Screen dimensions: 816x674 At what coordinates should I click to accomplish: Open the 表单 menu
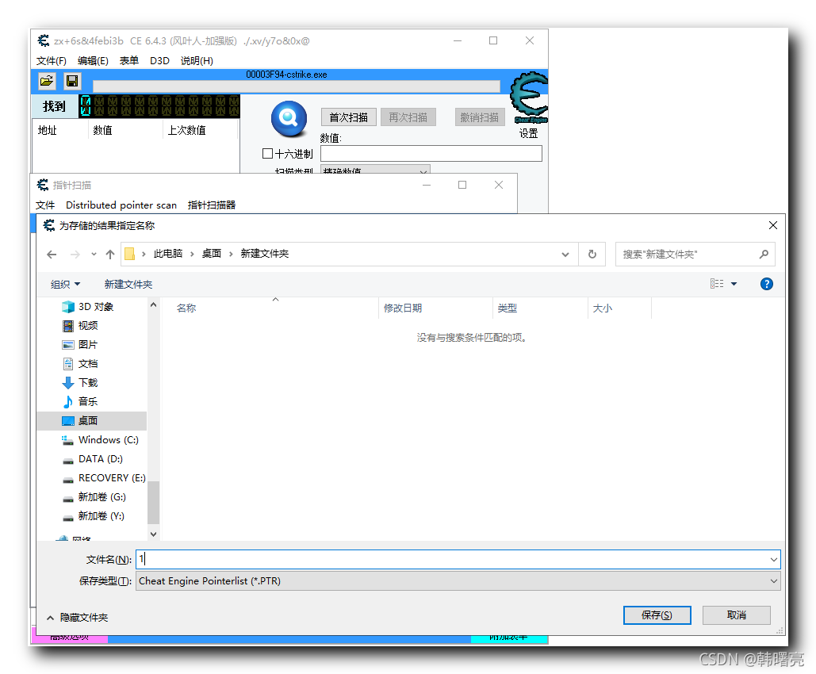(129, 61)
